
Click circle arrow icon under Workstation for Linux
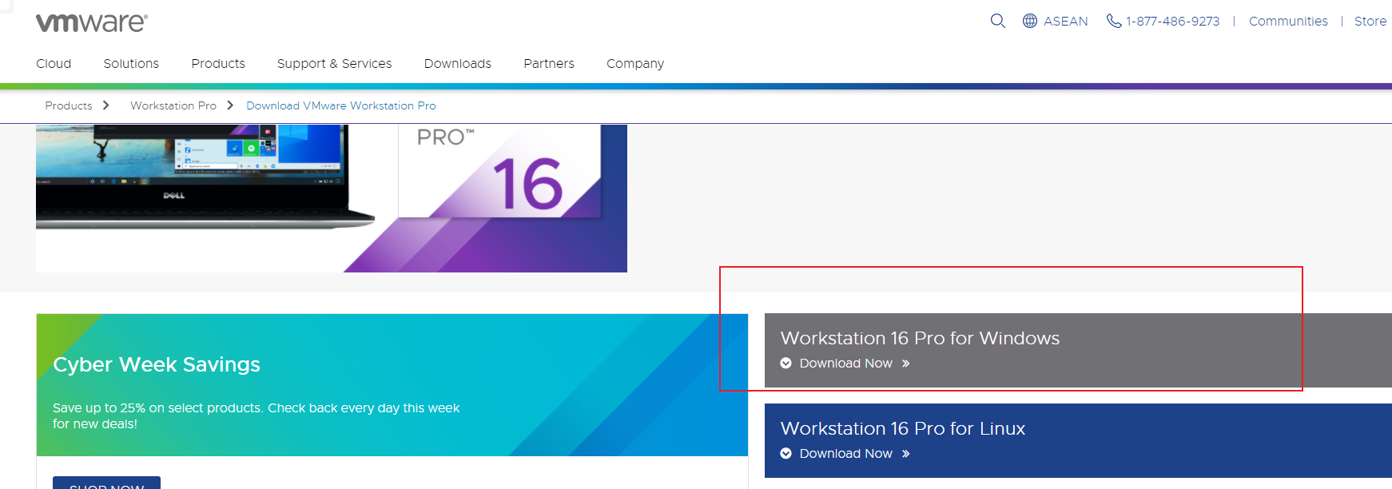coord(786,453)
